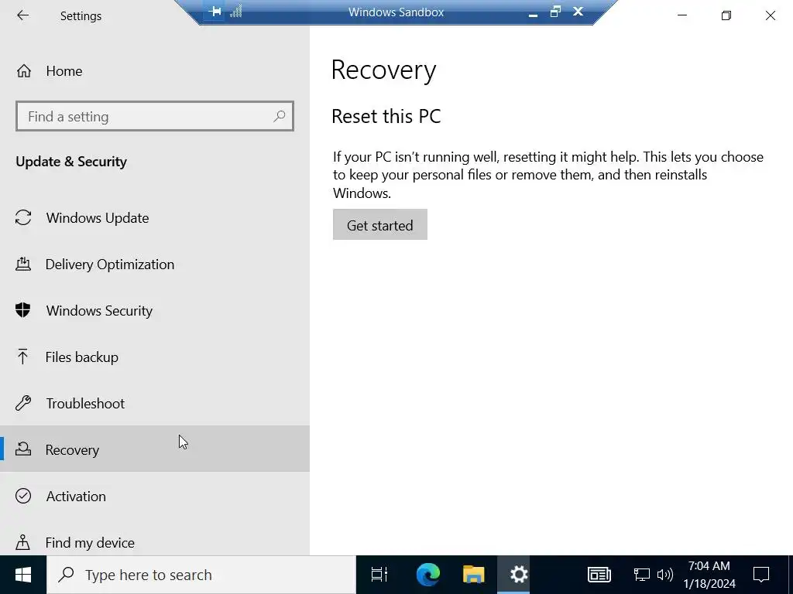Click the Home house icon
Image resolution: width=793 pixels, height=594 pixels.
point(24,70)
